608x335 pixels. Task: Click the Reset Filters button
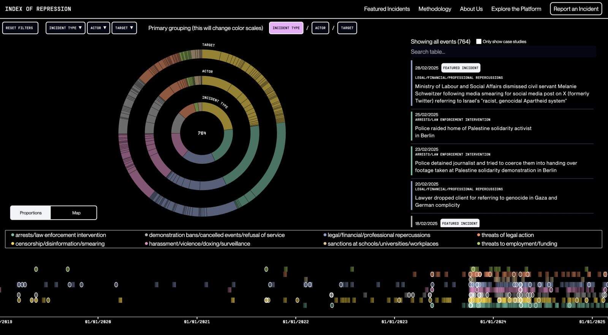pos(20,28)
